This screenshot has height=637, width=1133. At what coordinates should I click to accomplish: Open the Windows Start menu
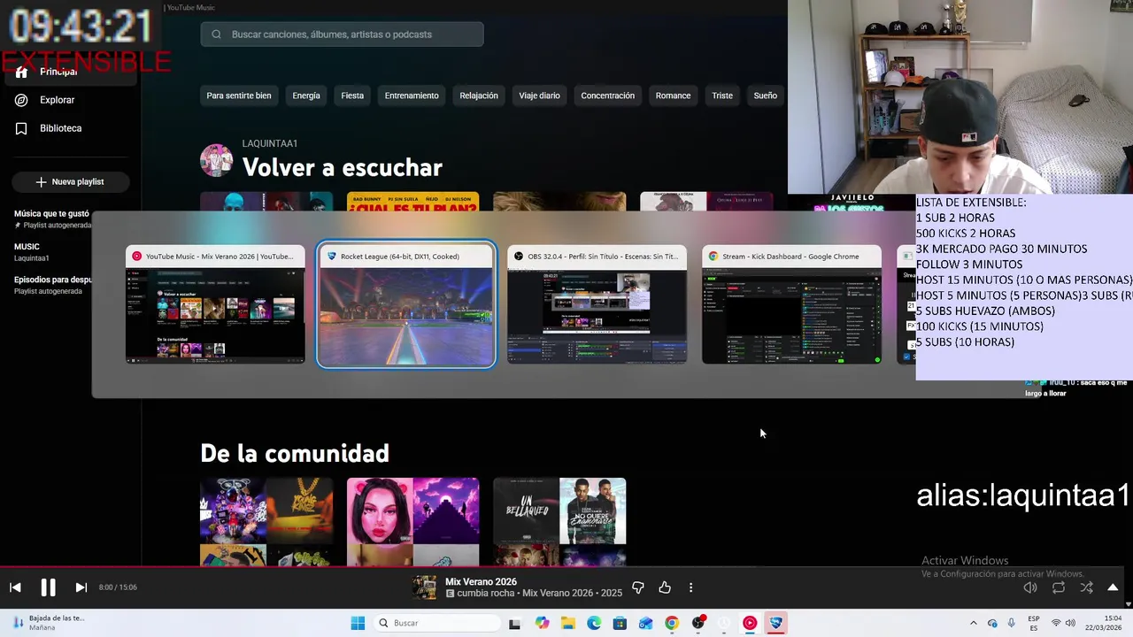click(358, 623)
